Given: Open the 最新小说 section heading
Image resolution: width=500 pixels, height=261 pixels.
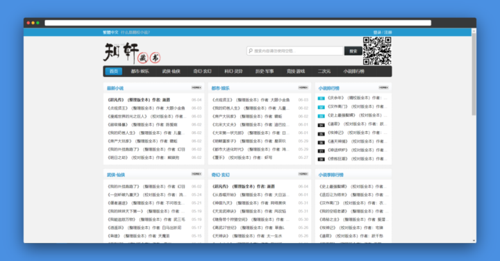Looking at the screenshot, I should (115, 88).
